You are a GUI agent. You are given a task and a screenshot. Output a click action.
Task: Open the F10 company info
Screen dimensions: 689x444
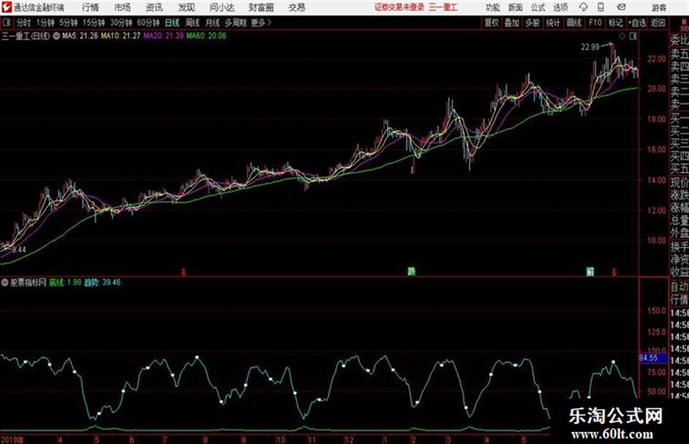595,23
